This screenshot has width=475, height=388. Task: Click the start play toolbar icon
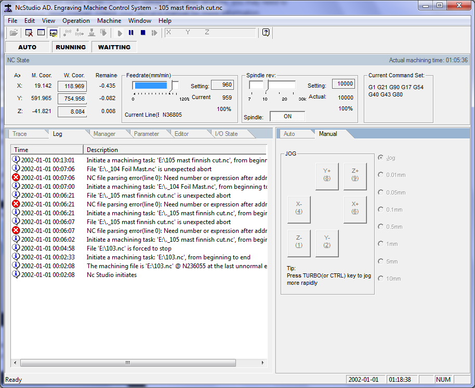[120, 33]
